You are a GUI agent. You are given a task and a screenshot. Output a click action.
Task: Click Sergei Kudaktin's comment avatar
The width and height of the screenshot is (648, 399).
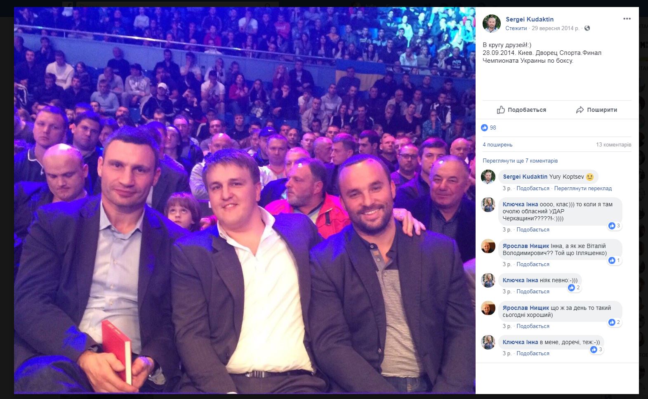[x=488, y=177]
